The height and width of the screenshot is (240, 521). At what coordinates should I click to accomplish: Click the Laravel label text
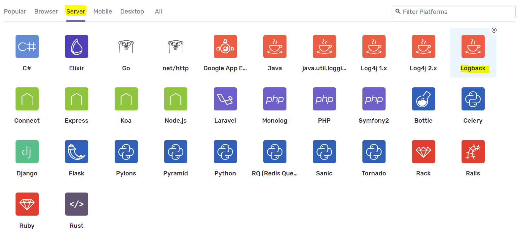click(225, 121)
